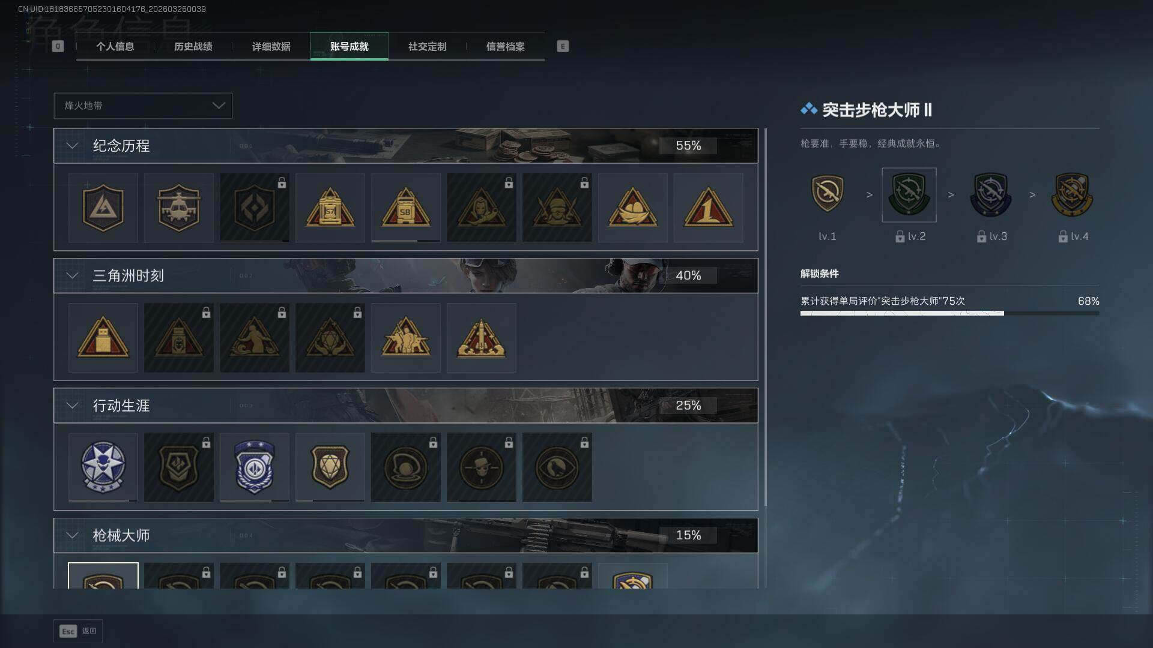1153x648 pixels.
Task: Collapse the 三角洲时刻 section
Action: click(72, 275)
